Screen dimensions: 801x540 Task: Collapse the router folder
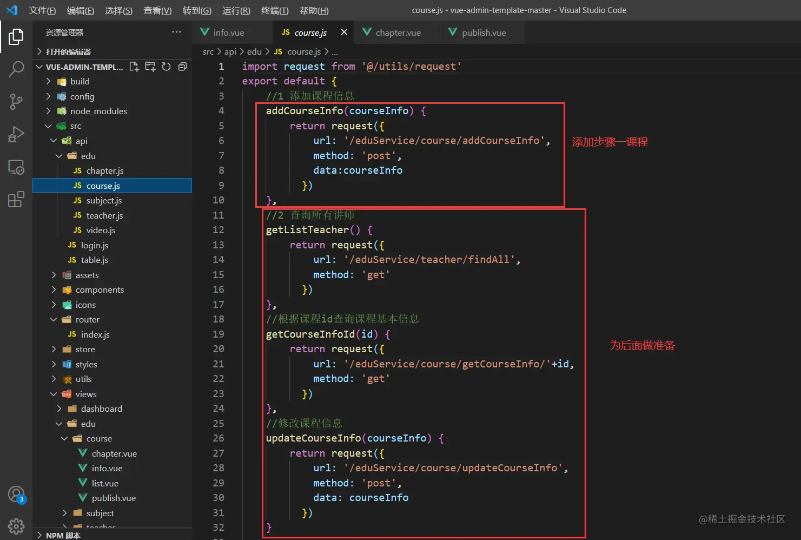tap(112, 319)
